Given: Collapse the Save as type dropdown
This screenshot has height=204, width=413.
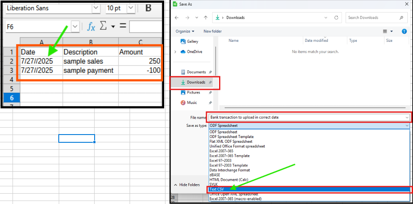Looking at the screenshot, I should pyautogui.click(x=407, y=126).
